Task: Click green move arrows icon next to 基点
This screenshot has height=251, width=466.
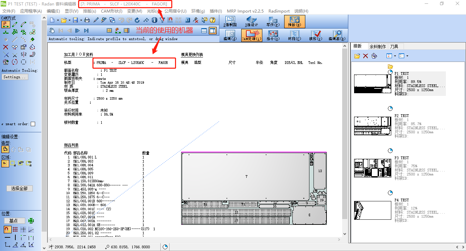Action: (x=31, y=221)
